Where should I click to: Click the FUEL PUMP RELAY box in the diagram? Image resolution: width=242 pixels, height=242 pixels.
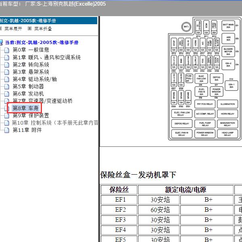(205, 124)
